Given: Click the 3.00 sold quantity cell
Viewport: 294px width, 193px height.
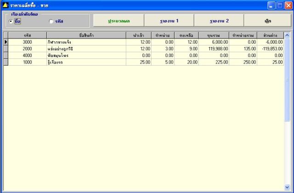Looking at the screenshot, I should pos(163,49).
